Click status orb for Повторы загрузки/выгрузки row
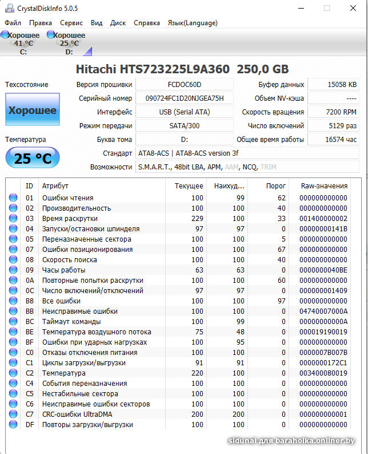368x454 pixels. click(13, 424)
